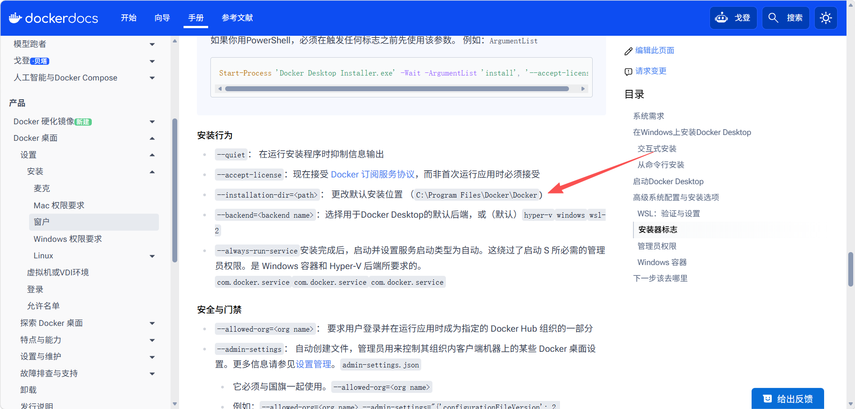This screenshot has height=409, width=855.
Task: Jump to 安装器标志 section
Action: tap(658, 230)
